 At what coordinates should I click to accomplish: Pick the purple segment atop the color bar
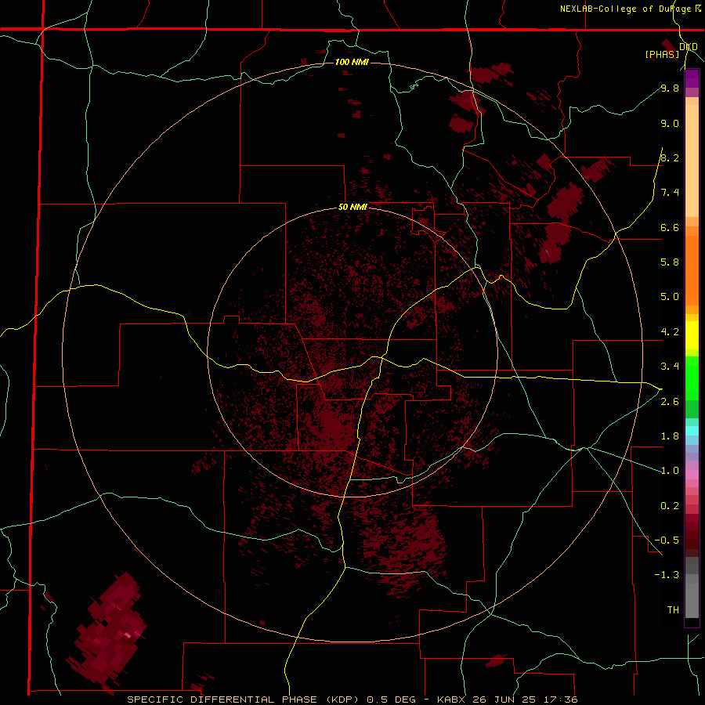692,78
